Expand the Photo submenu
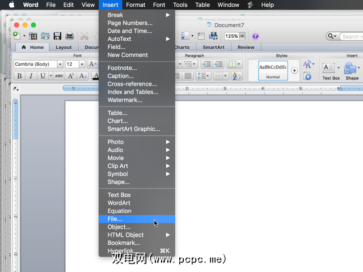 pos(168,142)
